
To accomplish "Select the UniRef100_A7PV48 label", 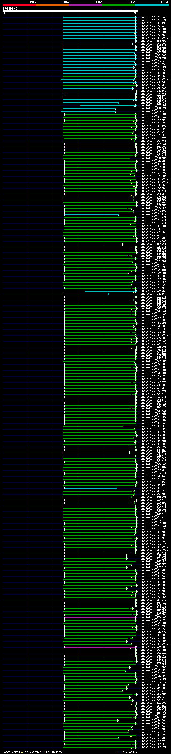I will coord(153,94).
